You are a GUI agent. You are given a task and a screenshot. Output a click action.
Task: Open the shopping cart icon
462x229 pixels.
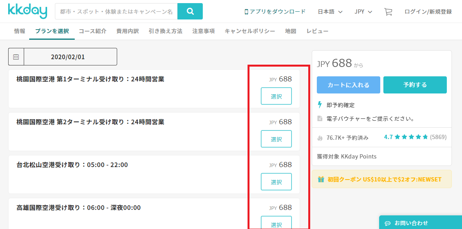[388, 12]
